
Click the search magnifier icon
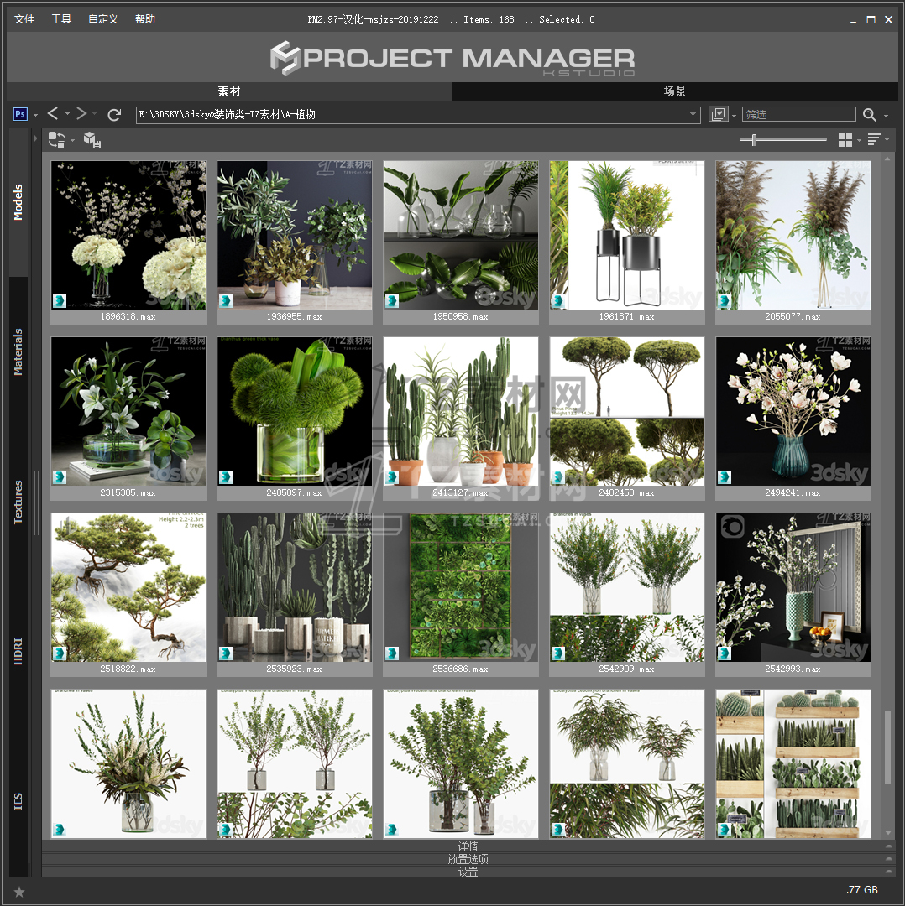click(870, 115)
